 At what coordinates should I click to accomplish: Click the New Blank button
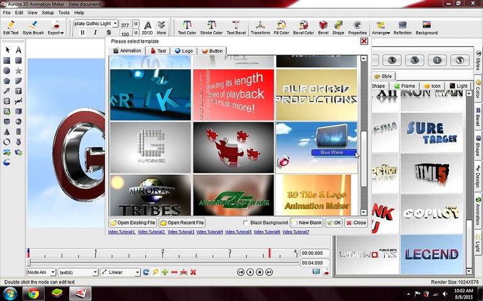307,223
